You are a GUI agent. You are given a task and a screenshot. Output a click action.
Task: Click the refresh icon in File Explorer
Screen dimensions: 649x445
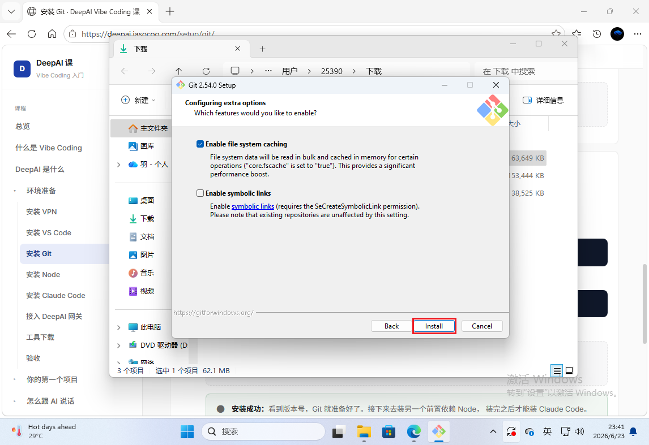[x=206, y=71]
